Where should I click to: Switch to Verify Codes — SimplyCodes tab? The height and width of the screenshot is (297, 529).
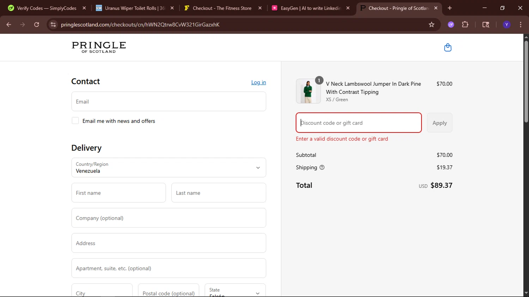pyautogui.click(x=46, y=8)
